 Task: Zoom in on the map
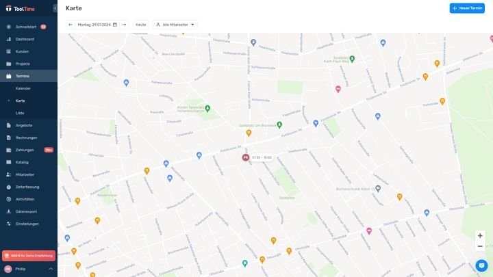coord(480,235)
